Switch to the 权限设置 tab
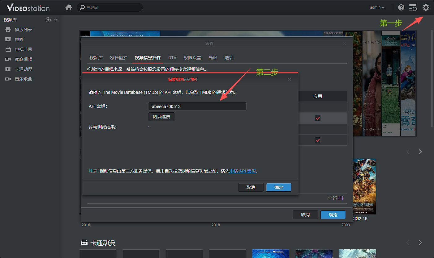This screenshot has height=258, width=434. click(192, 58)
